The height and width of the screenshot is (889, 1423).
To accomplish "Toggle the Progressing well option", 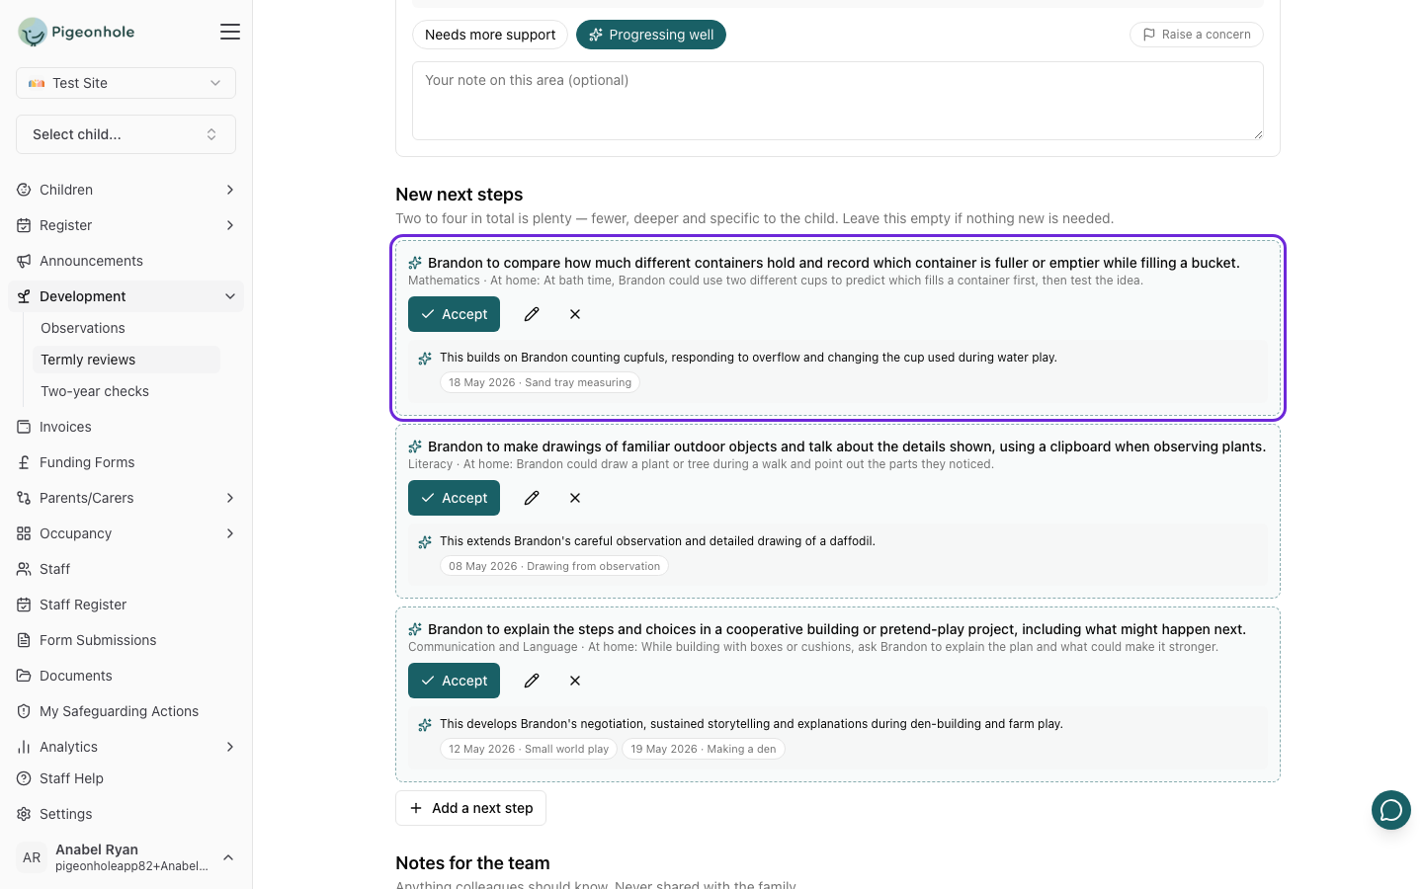I will pyautogui.click(x=651, y=35).
